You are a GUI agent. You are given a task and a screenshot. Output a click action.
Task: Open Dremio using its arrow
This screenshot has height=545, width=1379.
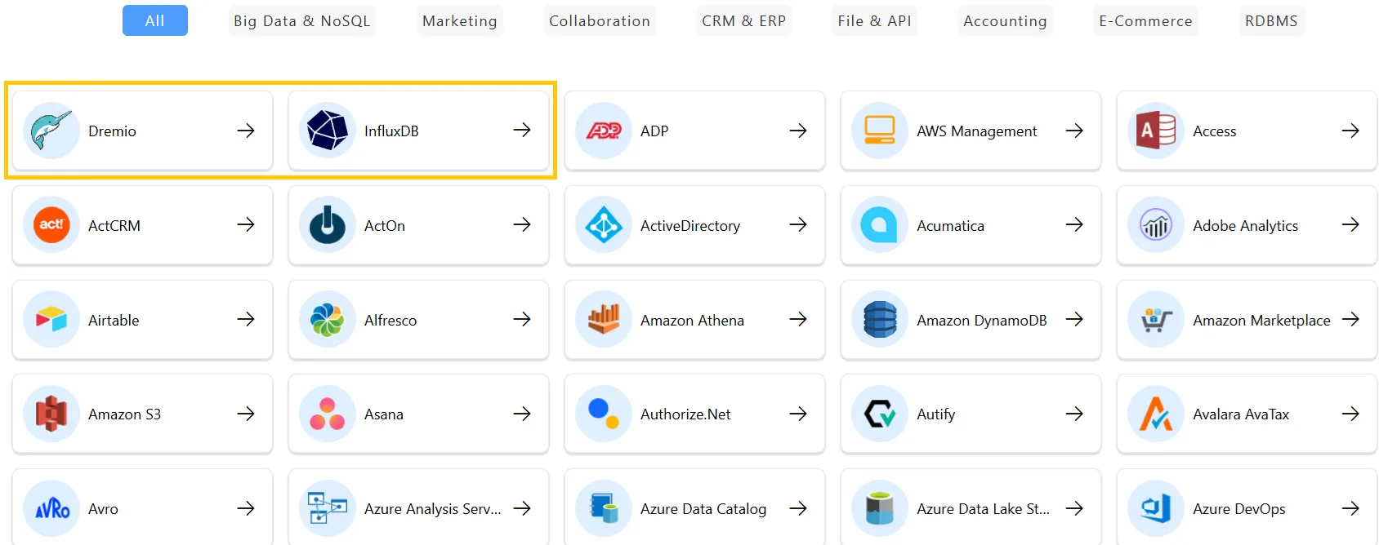tap(246, 131)
